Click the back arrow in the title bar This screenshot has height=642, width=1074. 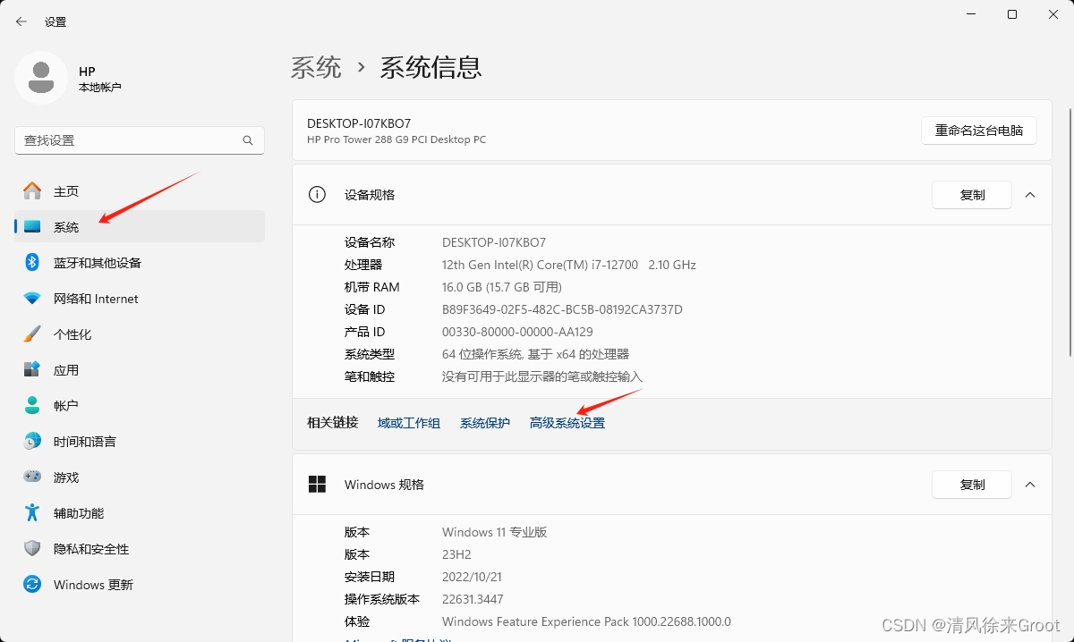point(21,21)
